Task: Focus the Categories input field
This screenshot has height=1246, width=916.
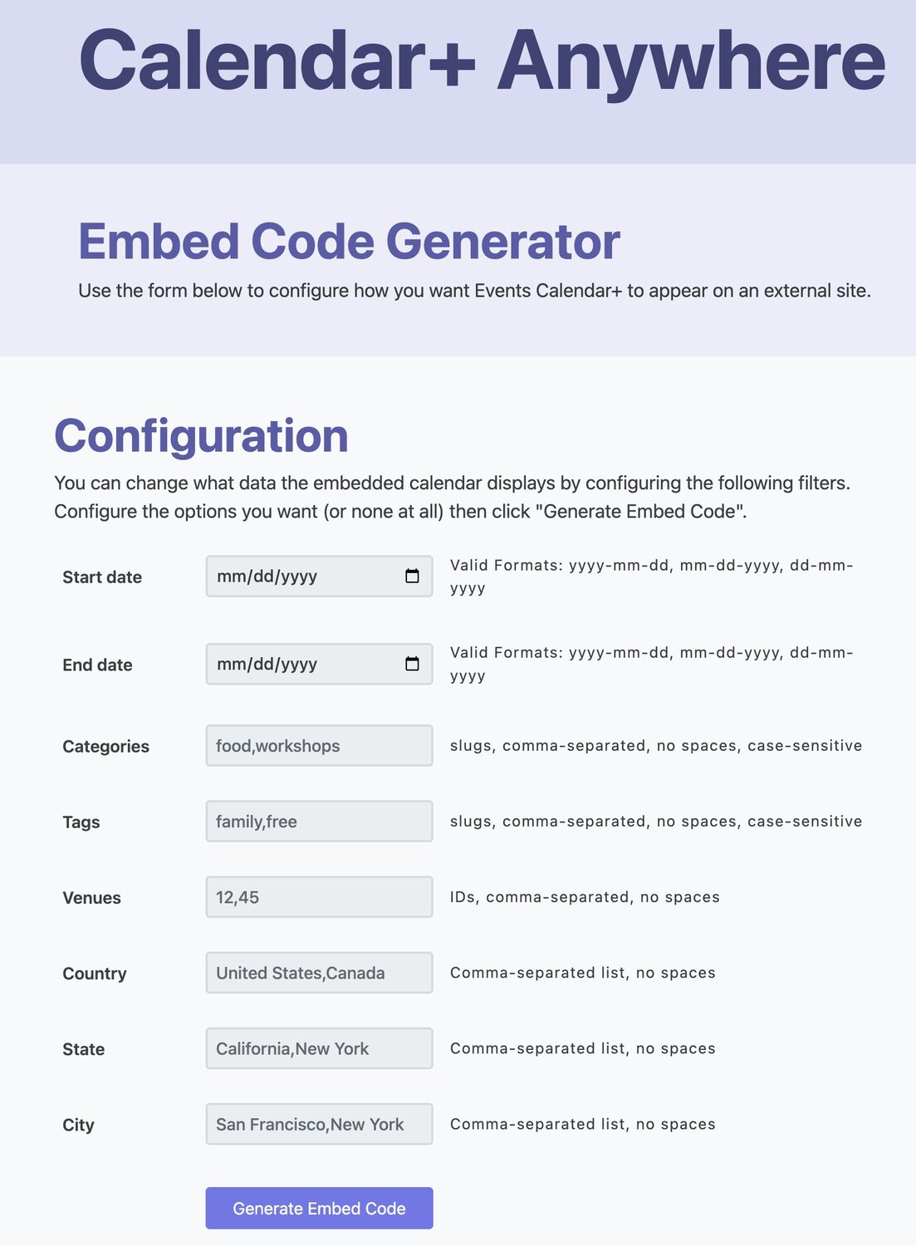Action: 319,745
